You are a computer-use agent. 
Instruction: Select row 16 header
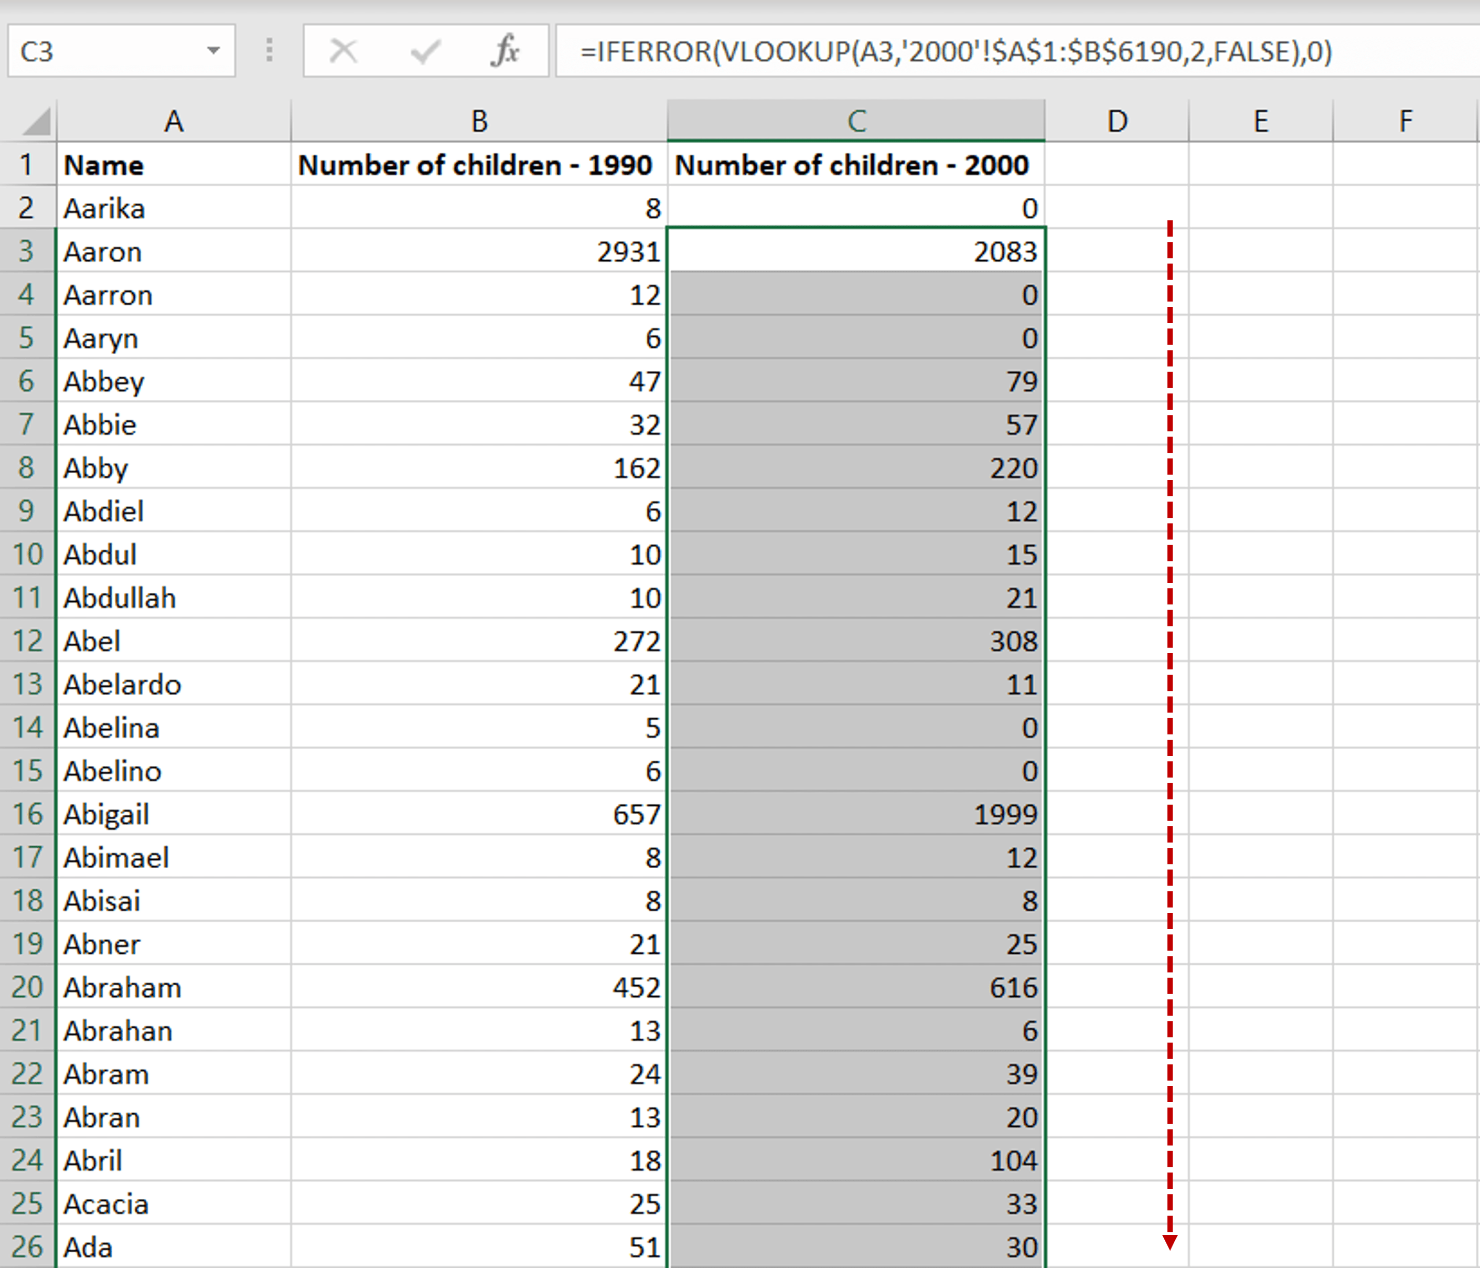tap(27, 814)
